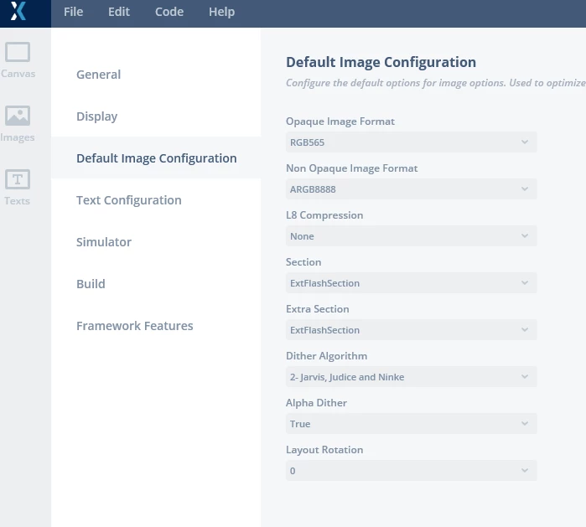Show the Framework Features section

pos(134,326)
